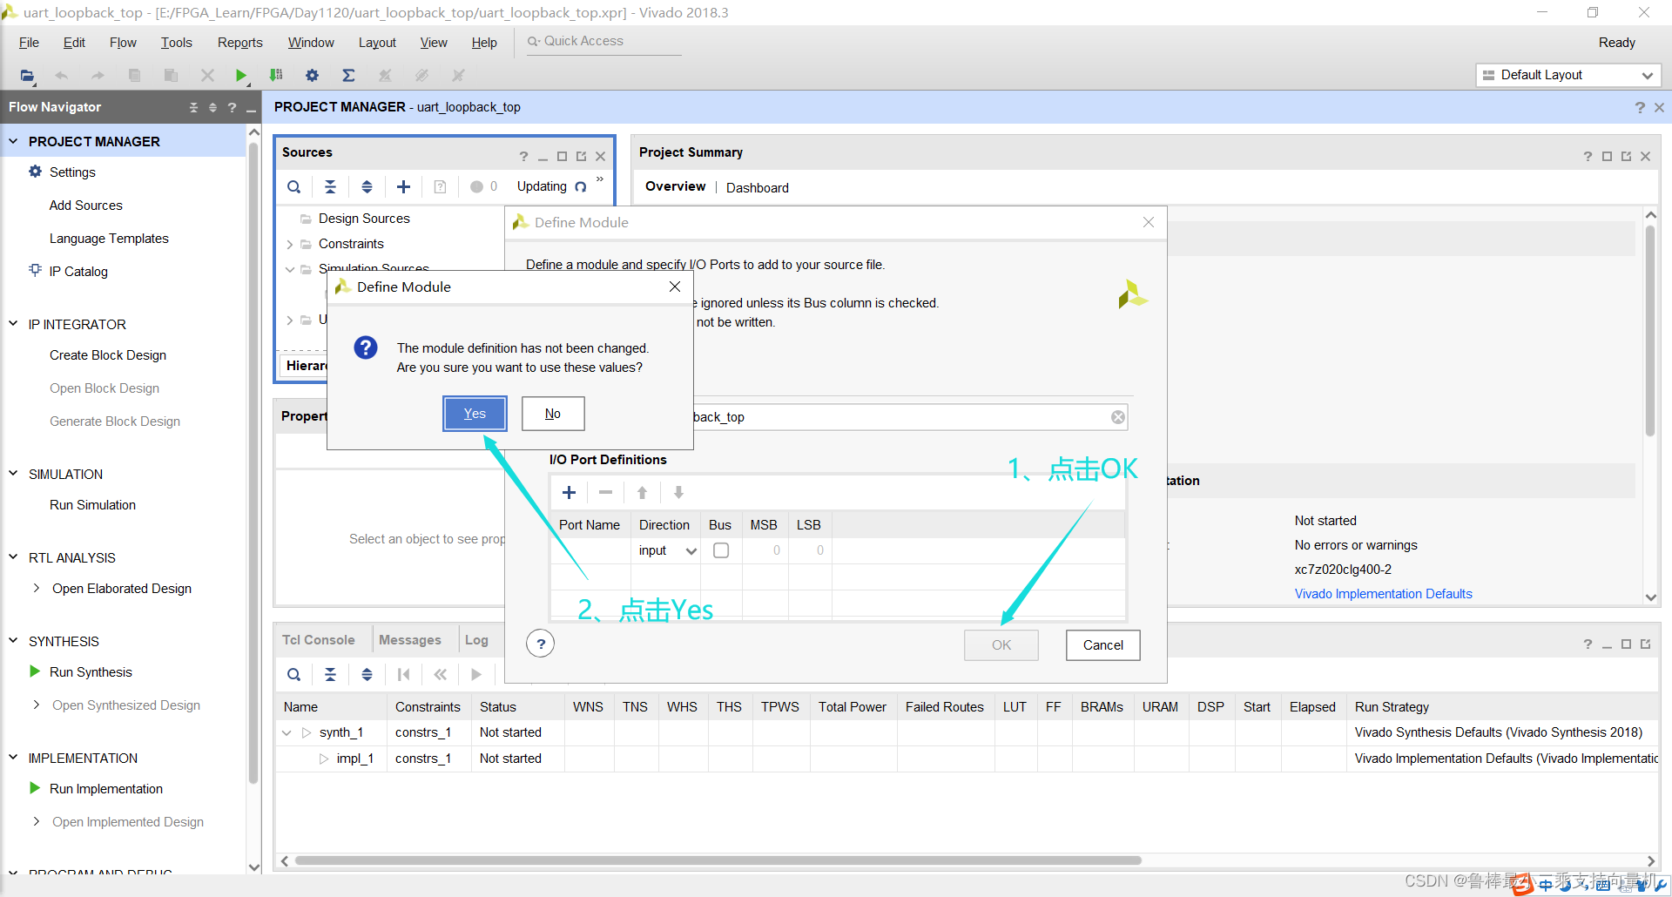Click Cancel in Define Module dialog
Image resolution: width=1672 pixels, height=897 pixels.
[1102, 645]
